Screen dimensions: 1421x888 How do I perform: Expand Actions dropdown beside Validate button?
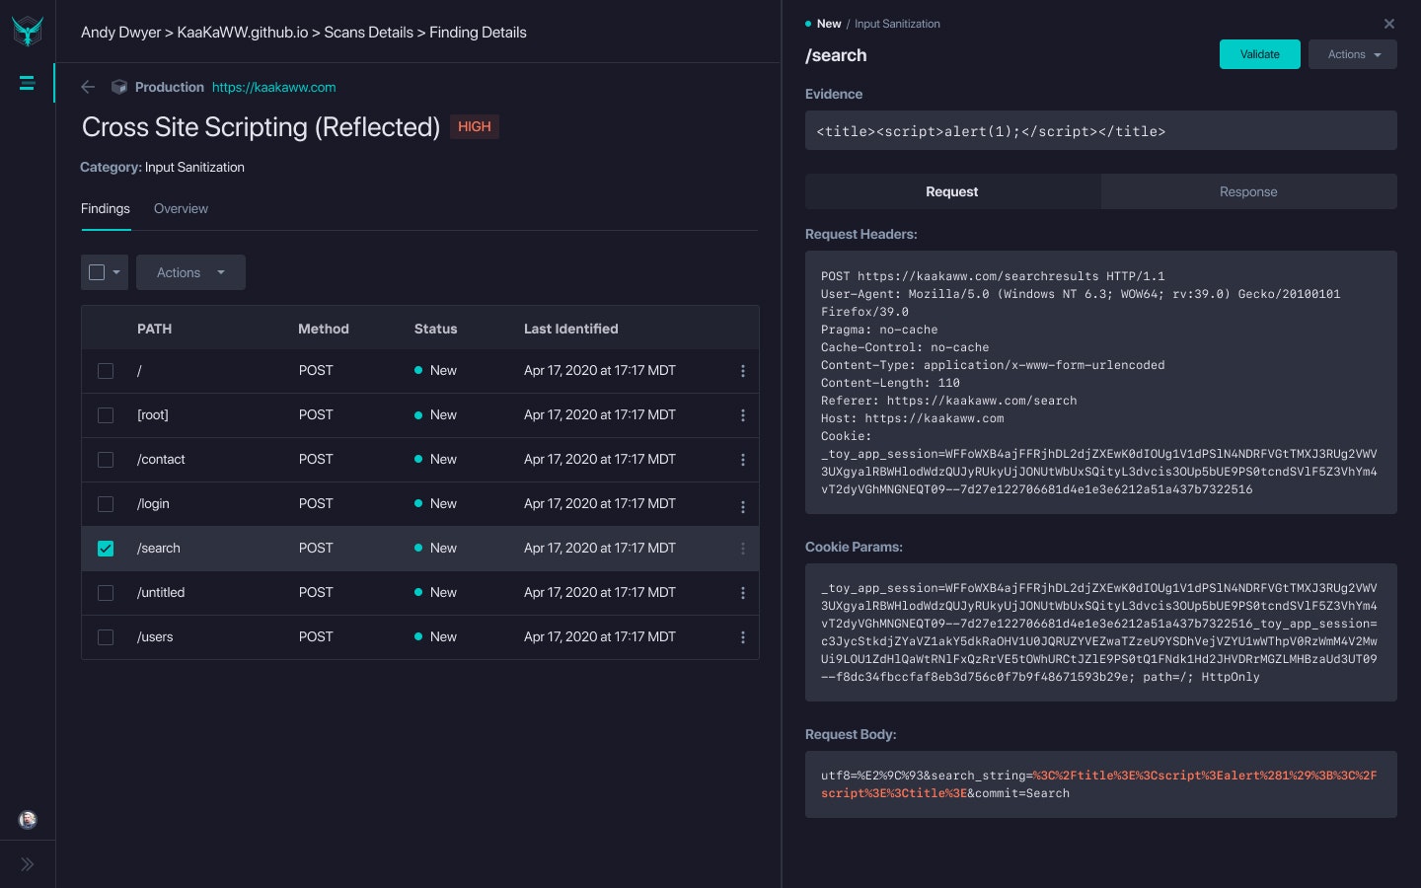tap(1352, 54)
